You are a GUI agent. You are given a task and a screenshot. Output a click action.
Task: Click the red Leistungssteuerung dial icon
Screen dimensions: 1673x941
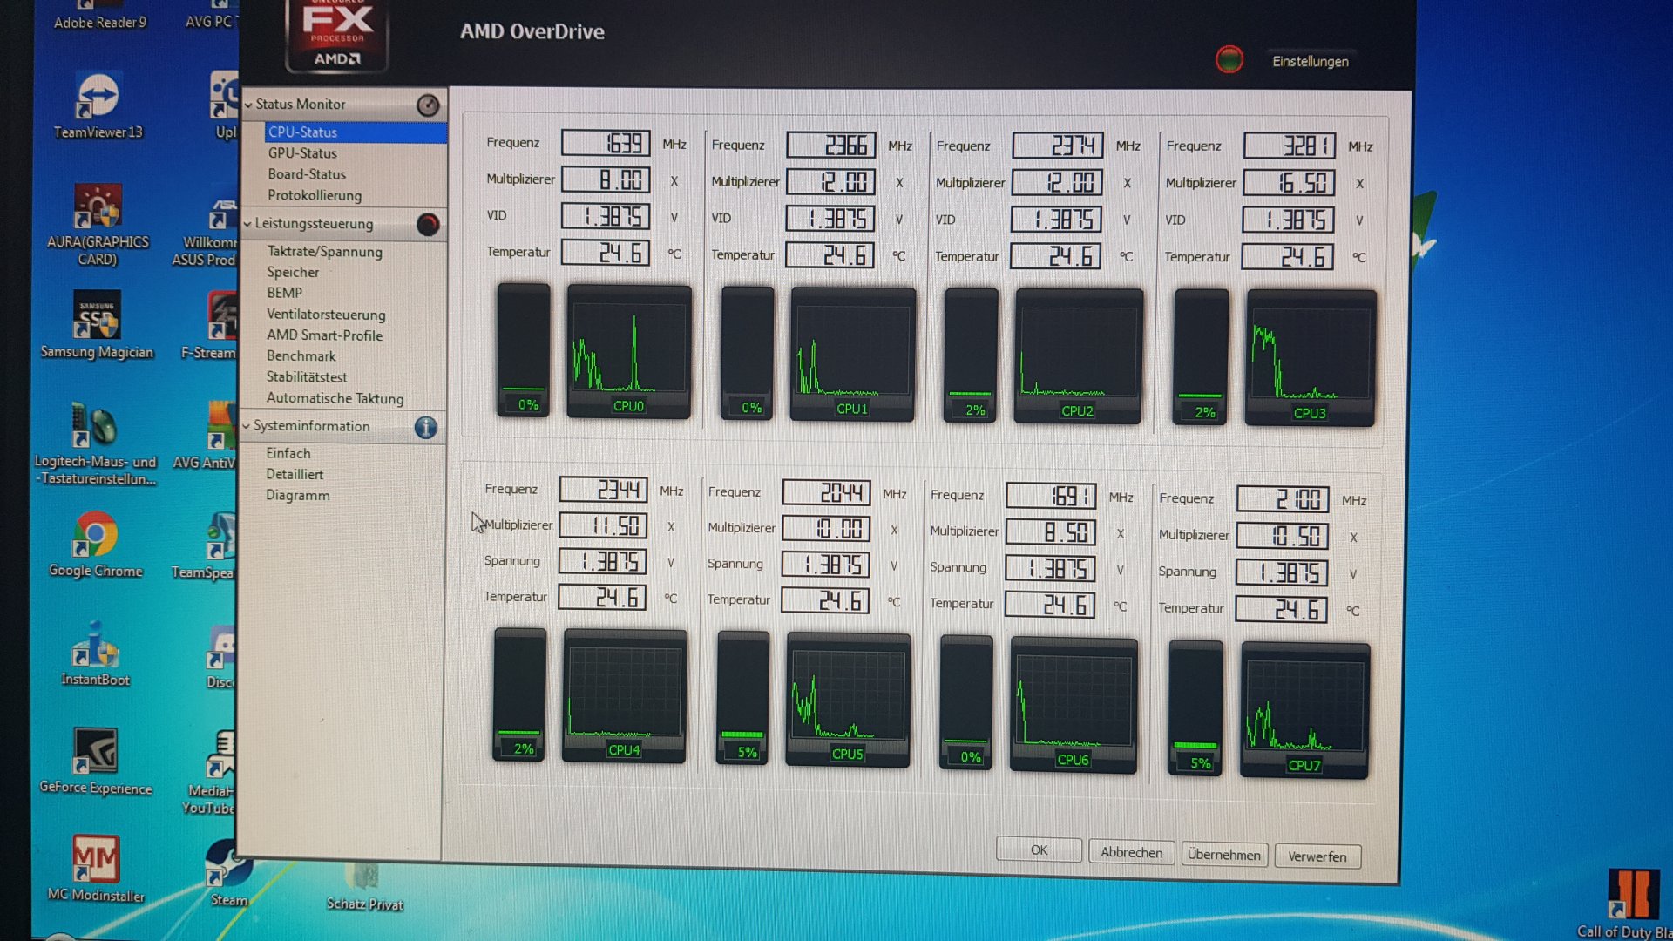(x=428, y=225)
